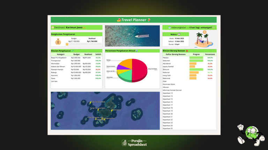Select the Sewa budget Rp1.500.000 cell
Image resolution: width=268 pixels, height=150 pixels.
coord(76,78)
